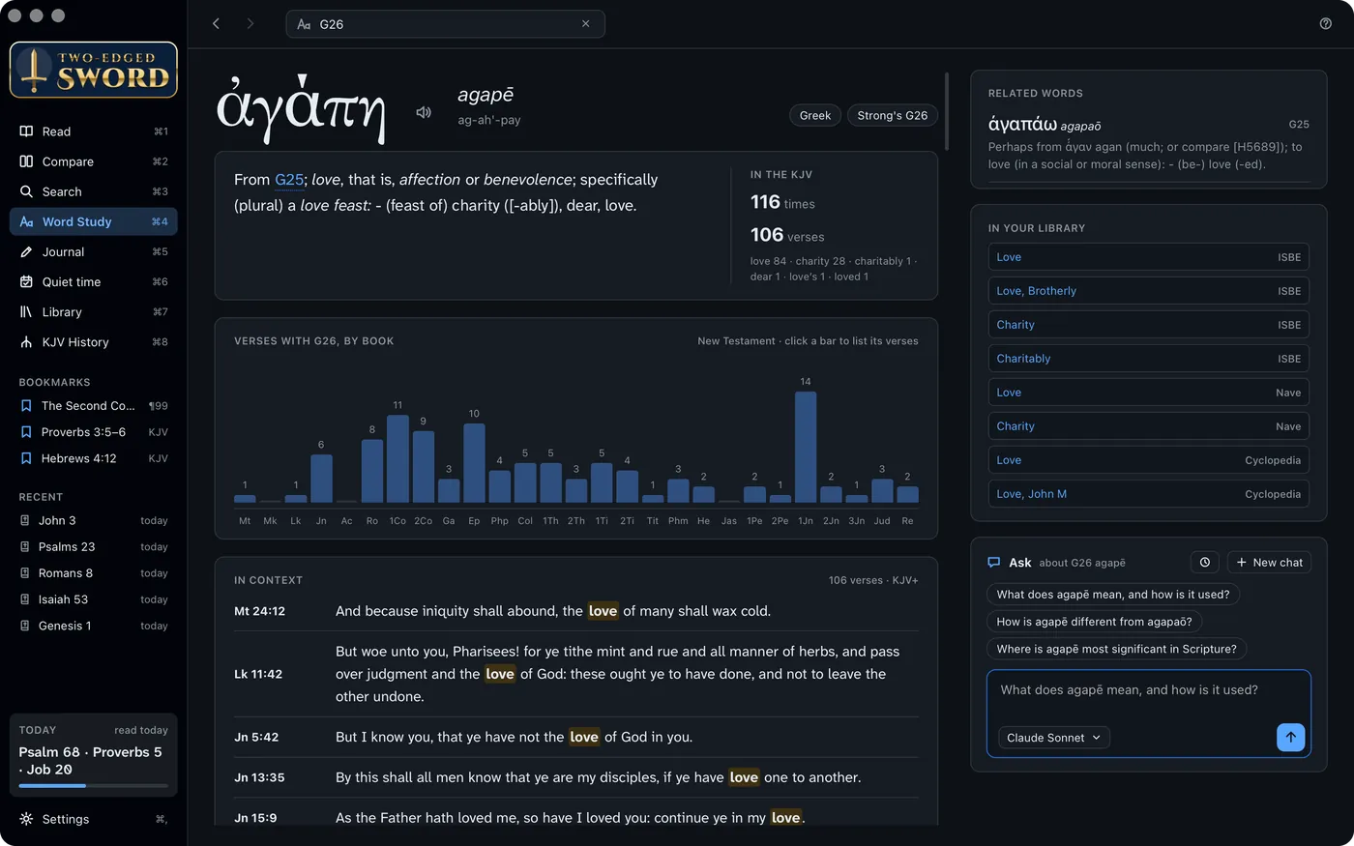Open The Second Co... bookmark

pos(94,406)
